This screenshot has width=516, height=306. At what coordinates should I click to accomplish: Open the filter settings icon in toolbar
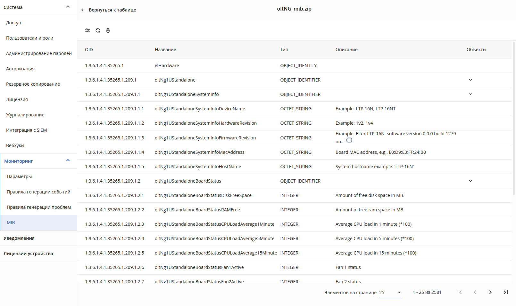coord(87,30)
